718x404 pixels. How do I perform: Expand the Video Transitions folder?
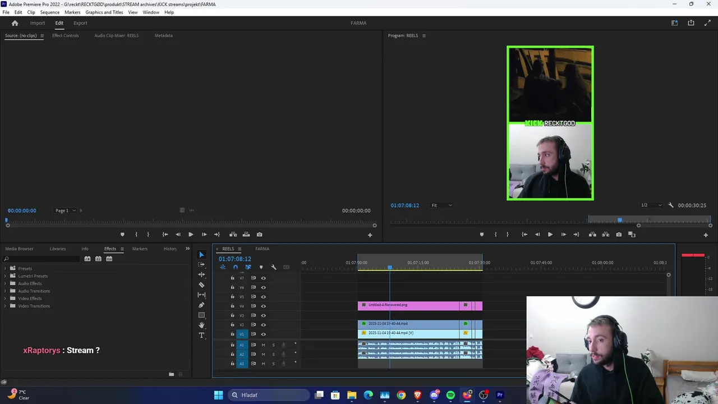[x=5, y=306]
